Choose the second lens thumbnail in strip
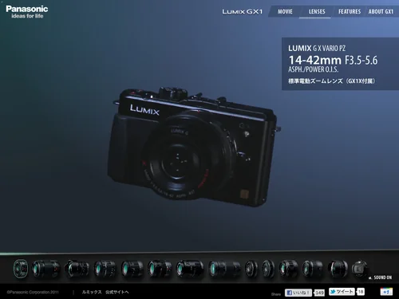 [45, 269]
